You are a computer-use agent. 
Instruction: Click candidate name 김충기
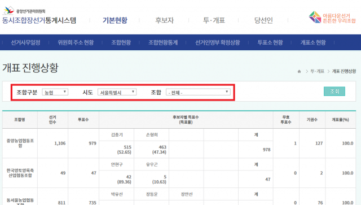[117, 135]
